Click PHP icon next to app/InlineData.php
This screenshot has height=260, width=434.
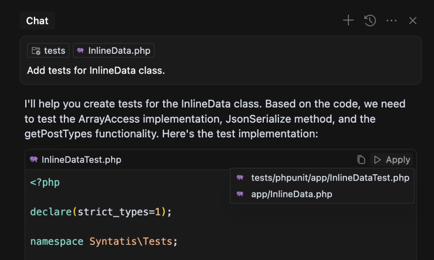click(240, 194)
